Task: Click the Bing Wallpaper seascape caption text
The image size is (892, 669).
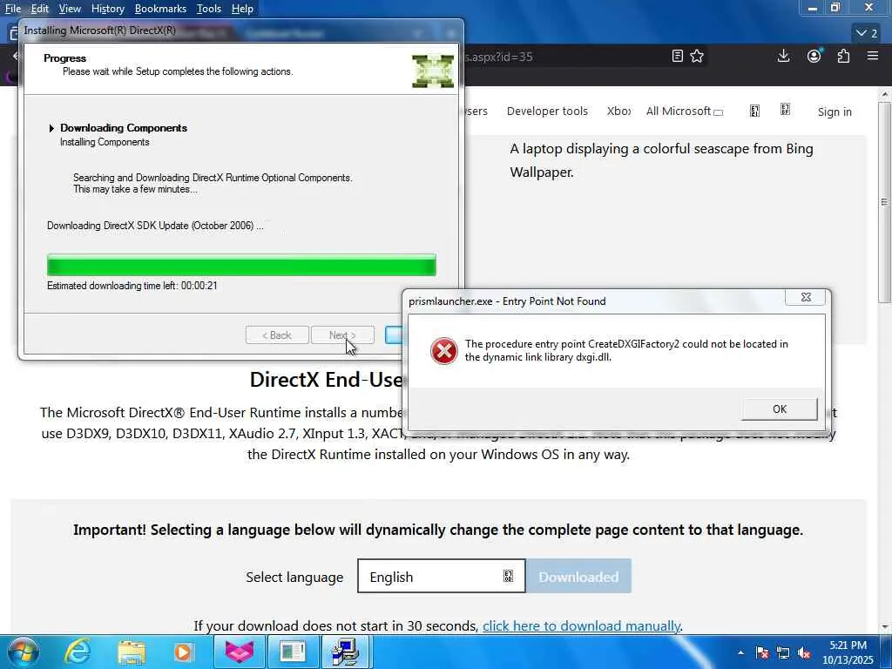Action: coord(661,160)
